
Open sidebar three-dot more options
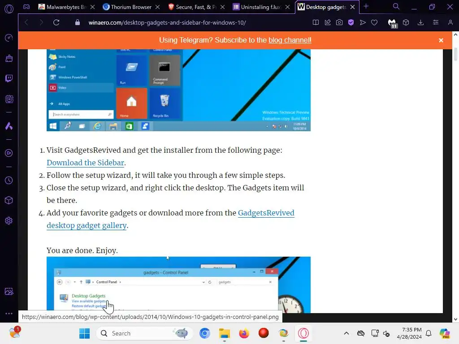9,313
